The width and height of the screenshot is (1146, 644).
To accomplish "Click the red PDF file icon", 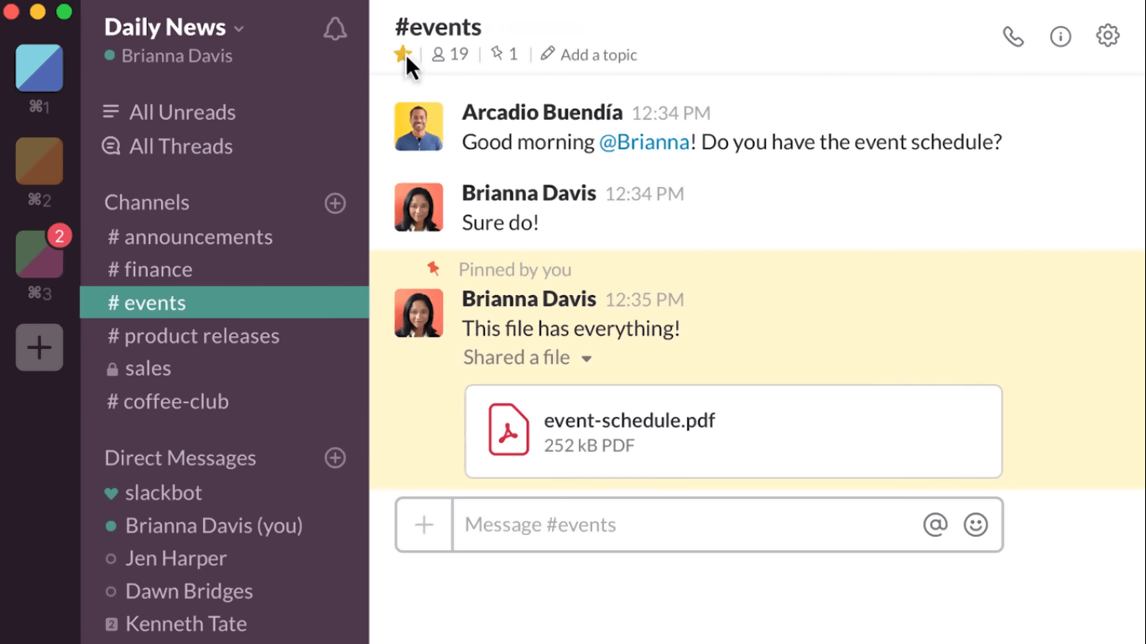I will [508, 430].
